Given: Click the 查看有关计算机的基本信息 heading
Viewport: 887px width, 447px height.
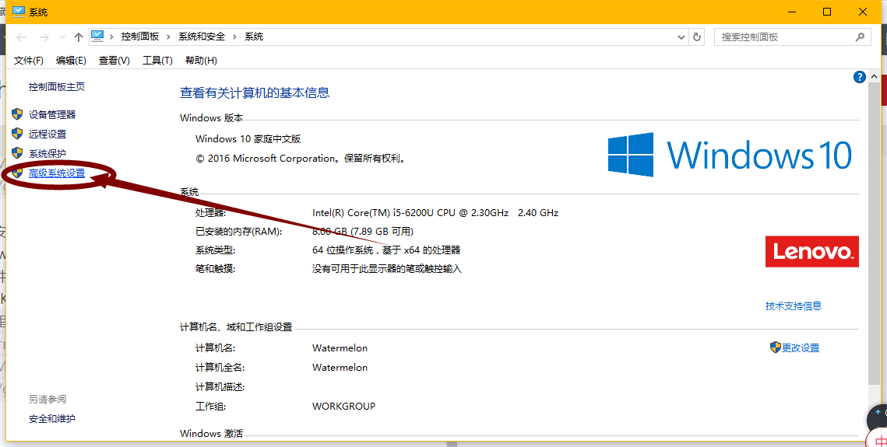Looking at the screenshot, I should point(255,93).
